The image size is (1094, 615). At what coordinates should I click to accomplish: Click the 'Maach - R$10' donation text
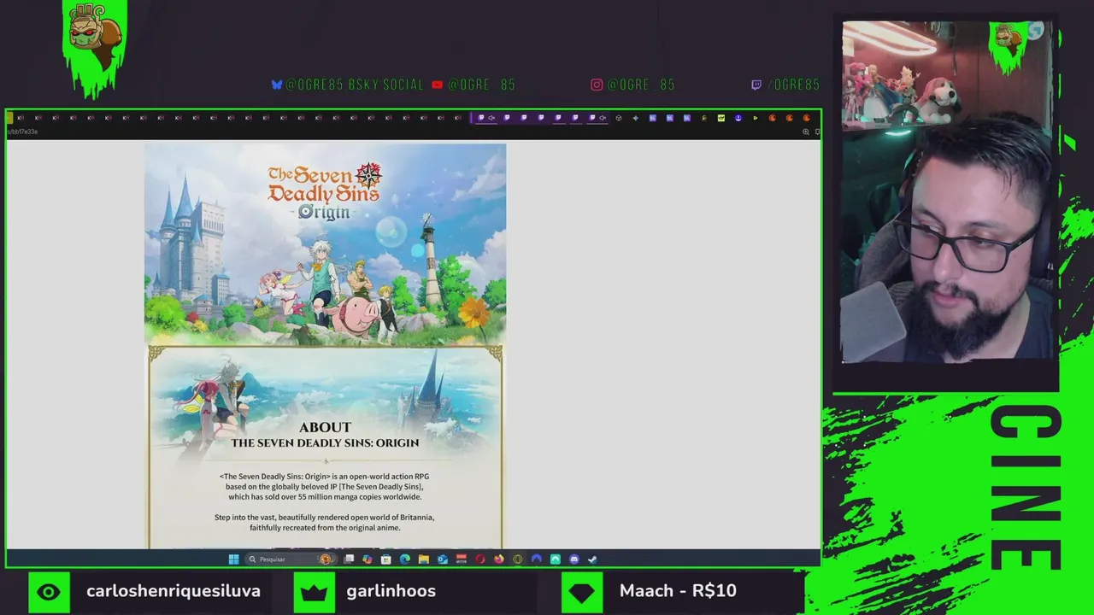click(678, 591)
